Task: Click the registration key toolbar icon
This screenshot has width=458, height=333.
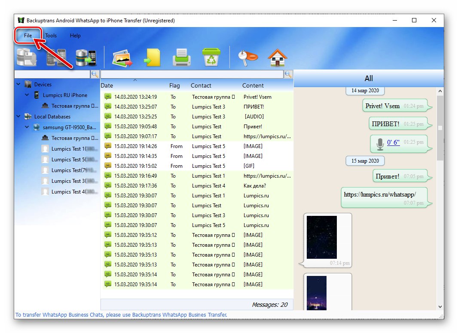Action: [x=248, y=58]
